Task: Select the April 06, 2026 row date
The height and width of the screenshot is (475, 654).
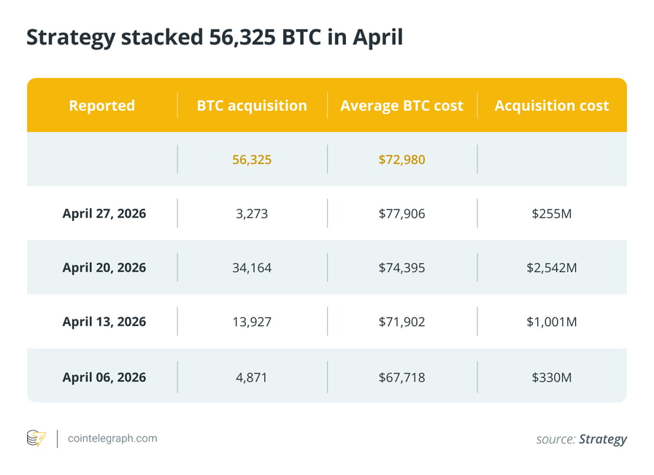Action: pos(104,377)
